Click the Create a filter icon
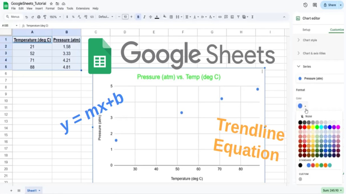 click(x=238, y=17)
